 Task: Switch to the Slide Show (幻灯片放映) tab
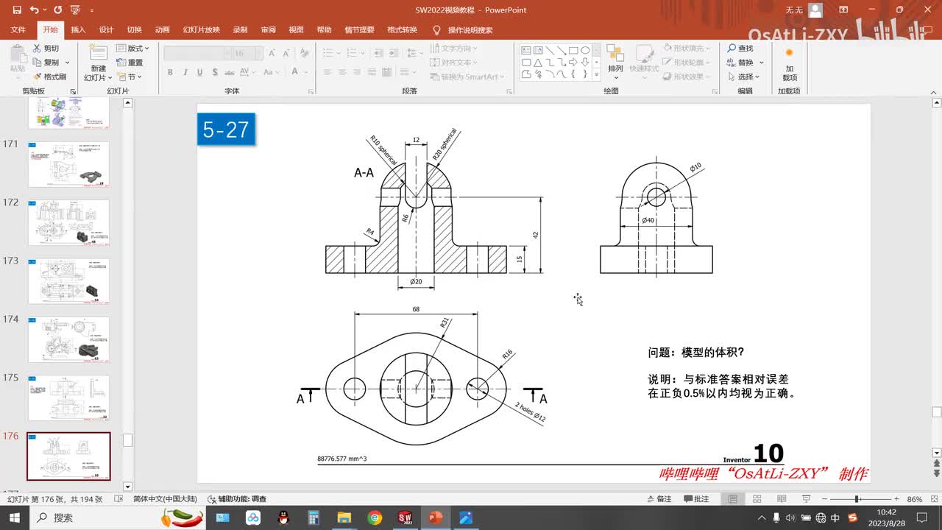tap(202, 30)
